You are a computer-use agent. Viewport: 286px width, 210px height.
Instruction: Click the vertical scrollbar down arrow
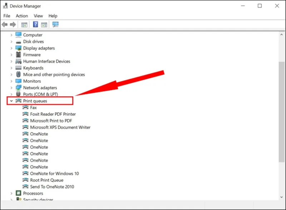(x=282, y=198)
